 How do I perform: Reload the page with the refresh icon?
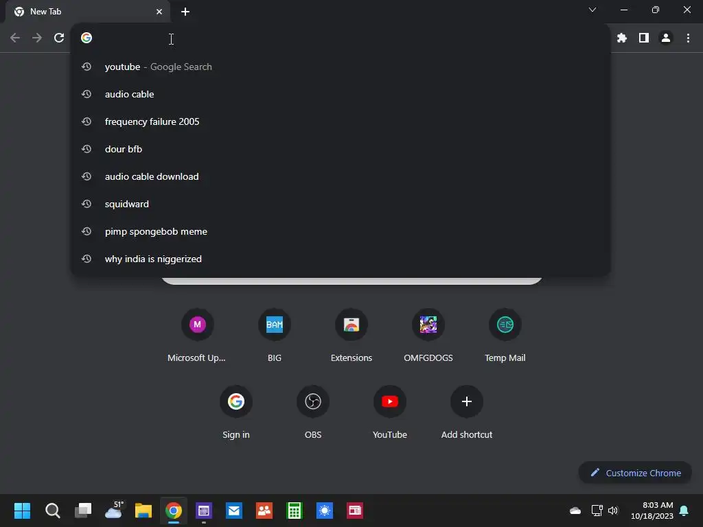(x=59, y=38)
